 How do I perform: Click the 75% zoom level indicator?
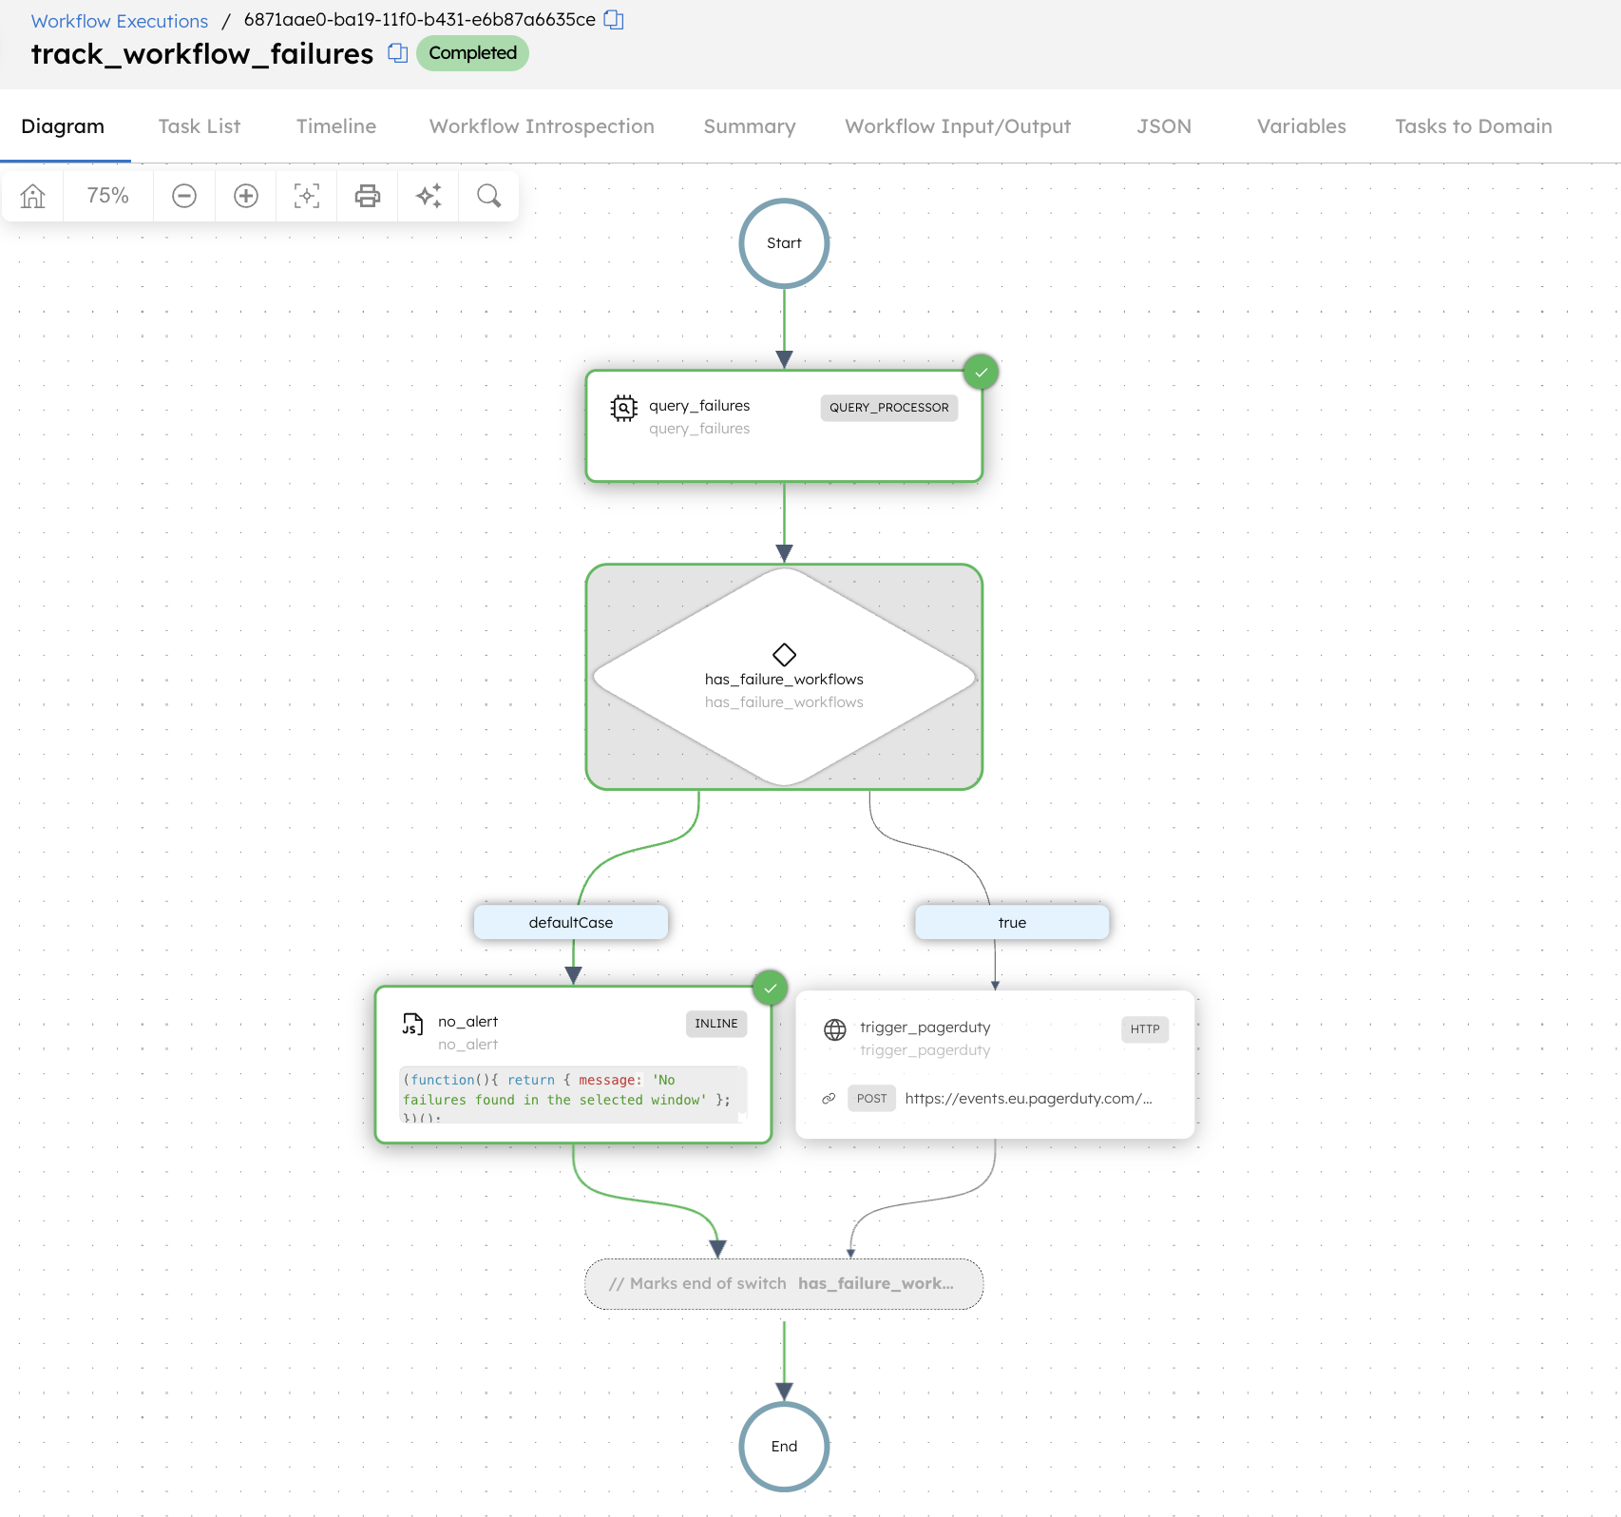107,196
